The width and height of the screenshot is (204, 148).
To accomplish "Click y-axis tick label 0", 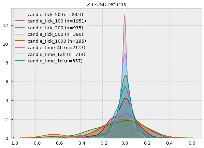I will point(6,138).
